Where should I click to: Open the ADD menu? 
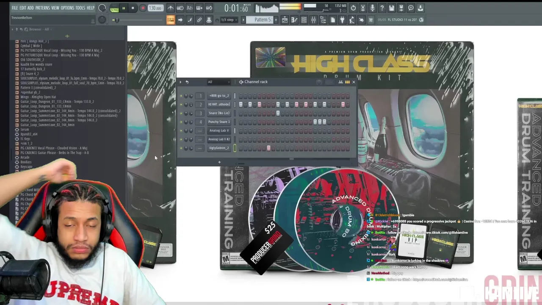(x=30, y=8)
